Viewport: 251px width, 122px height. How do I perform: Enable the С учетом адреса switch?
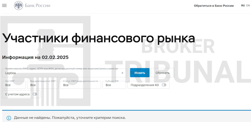point(35,94)
